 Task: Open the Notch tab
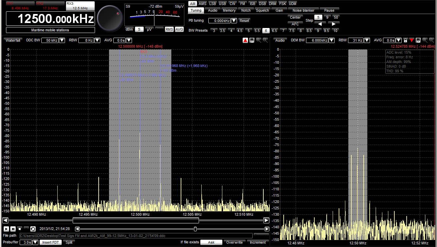tap(246, 10)
